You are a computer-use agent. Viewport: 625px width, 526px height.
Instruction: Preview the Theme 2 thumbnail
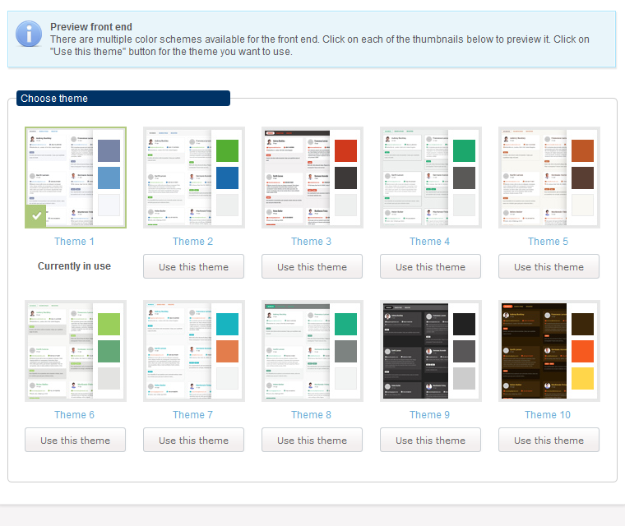click(194, 178)
